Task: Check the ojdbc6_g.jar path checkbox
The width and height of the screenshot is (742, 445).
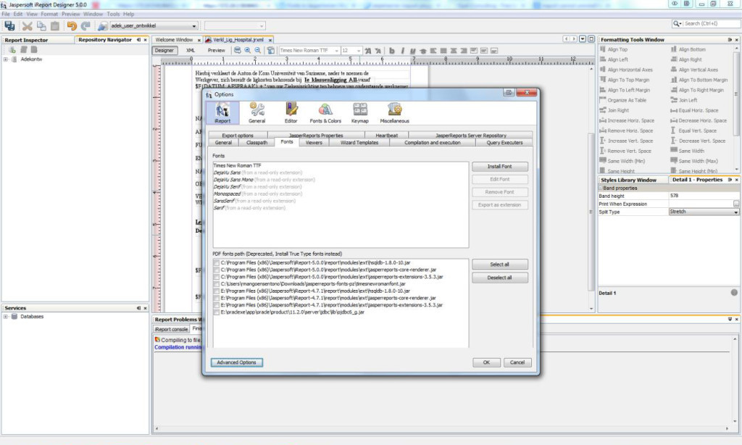Action: click(x=217, y=312)
